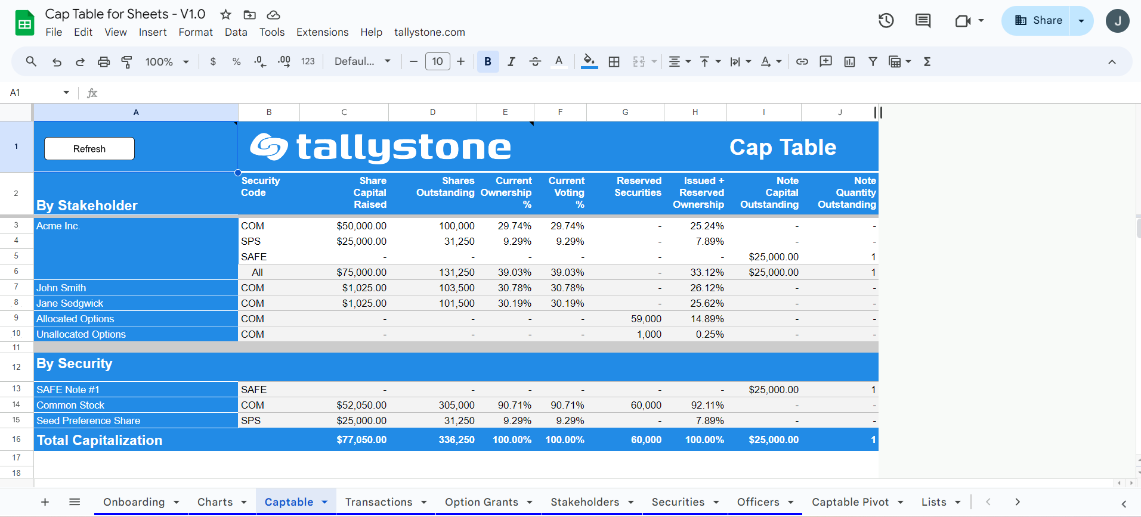This screenshot has height=517, width=1141.
Task: Add a new sheet
Action: pyautogui.click(x=45, y=502)
